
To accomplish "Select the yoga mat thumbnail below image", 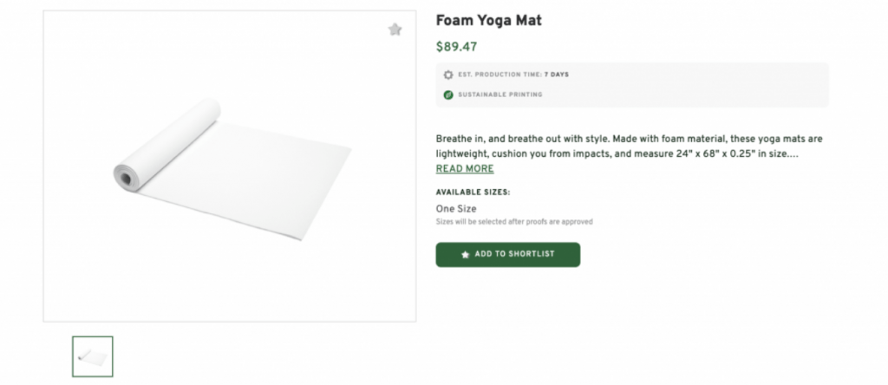I will tap(93, 356).
